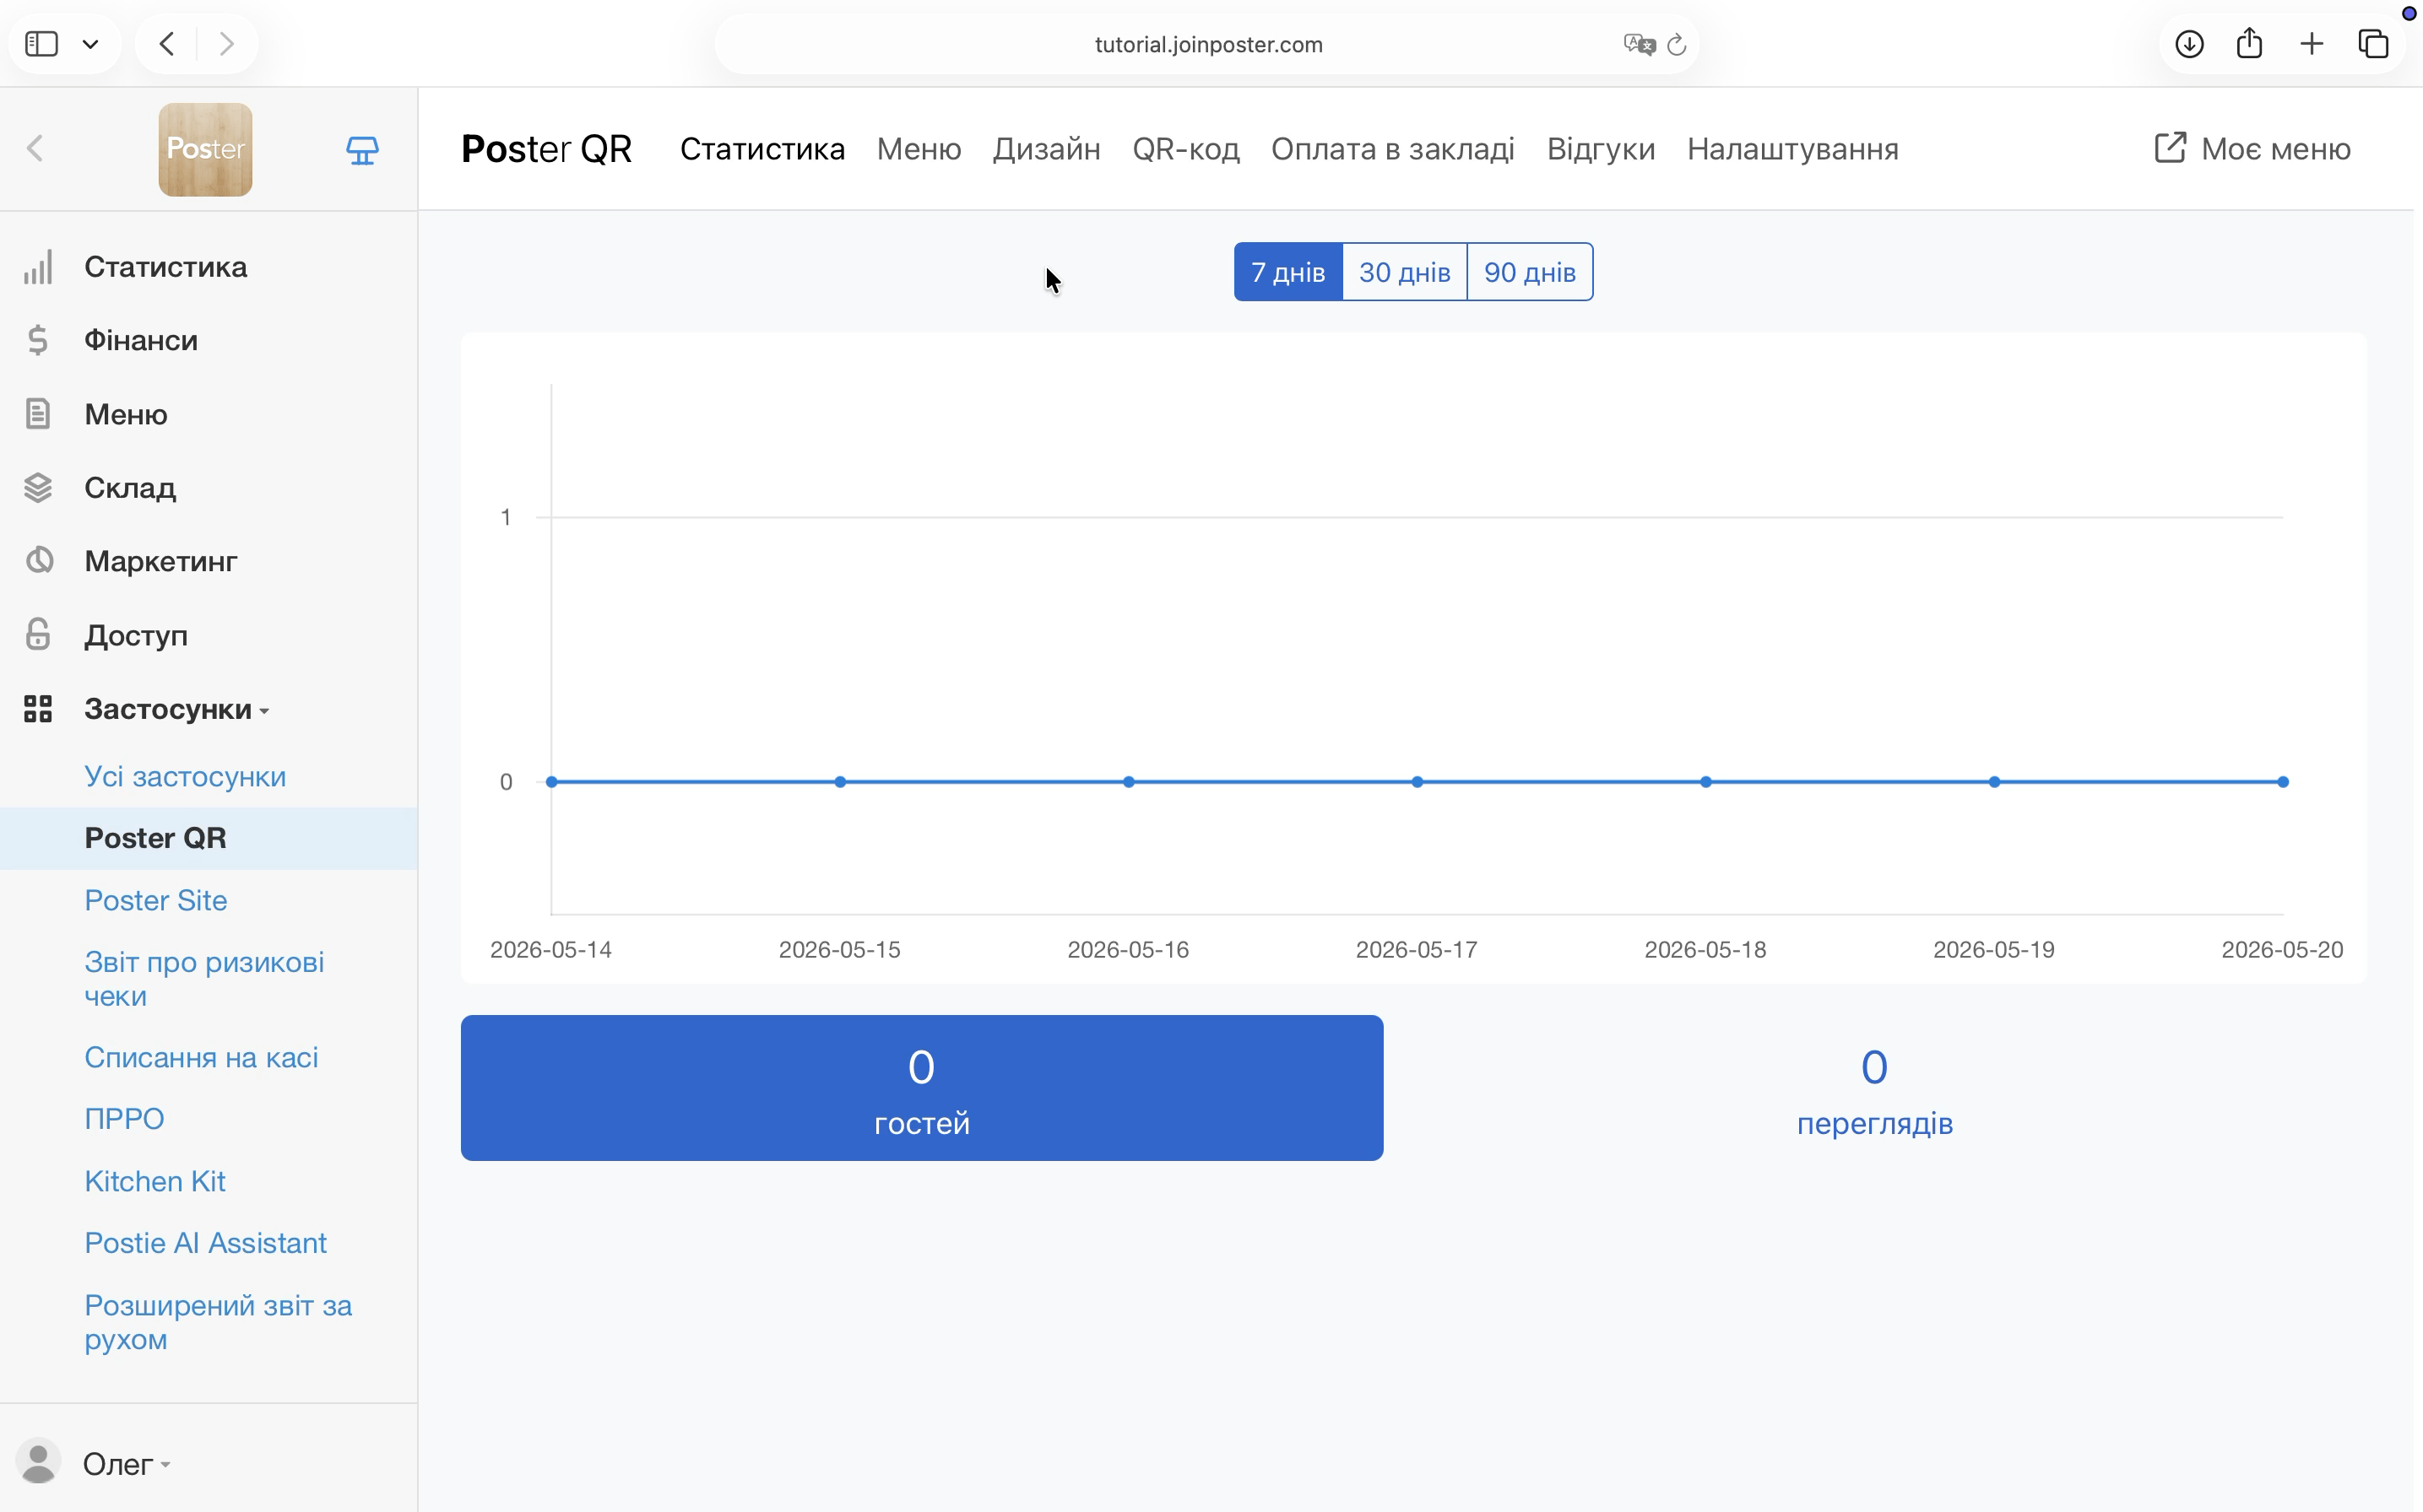Screen dimensions: 2423x1512
Task: Switch to the Оплата в закладі tab
Action: pyautogui.click(x=1392, y=149)
